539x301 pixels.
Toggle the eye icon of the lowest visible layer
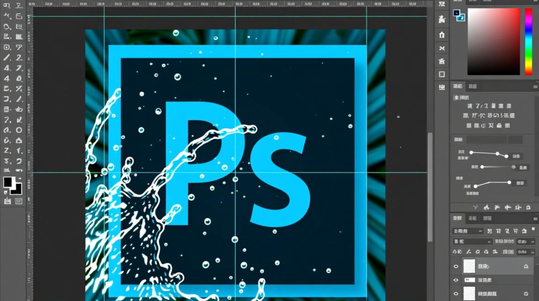(456, 293)
